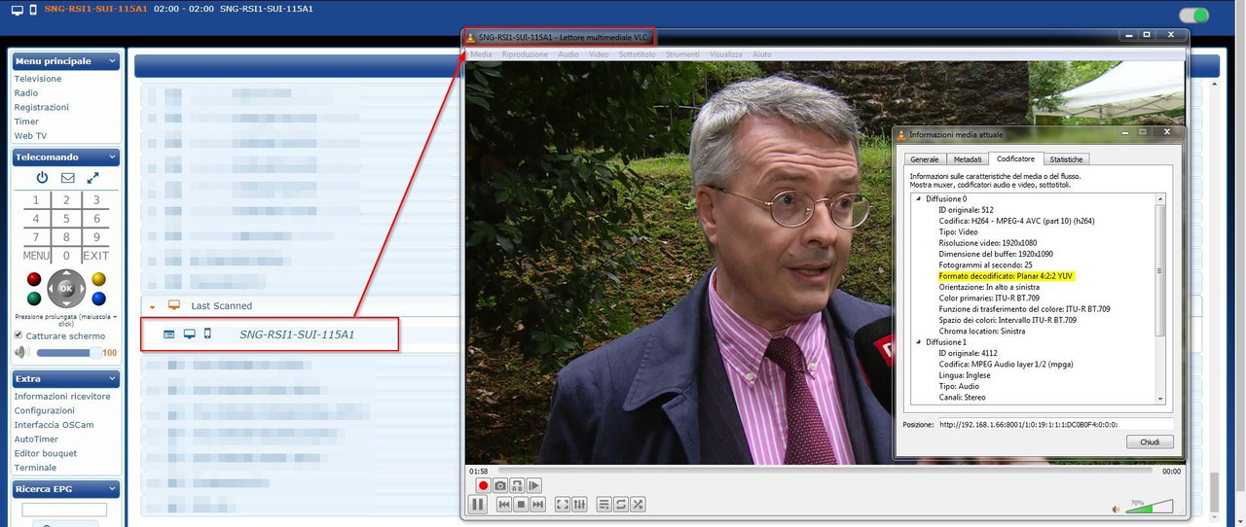Toggle VLC shuffle button
This screenshot has height=527, width=1246.
[x=638, y=505]
